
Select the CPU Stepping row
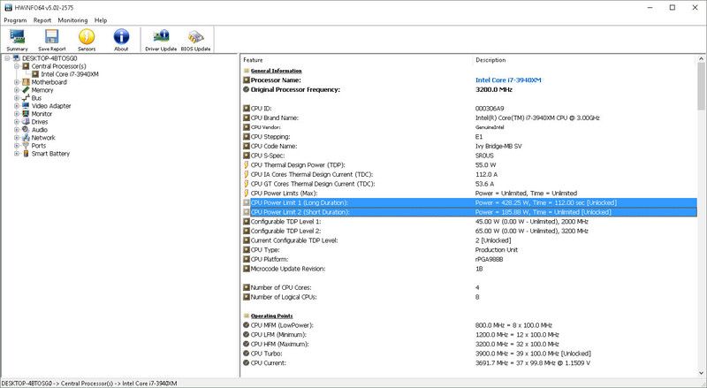[469, 137]
